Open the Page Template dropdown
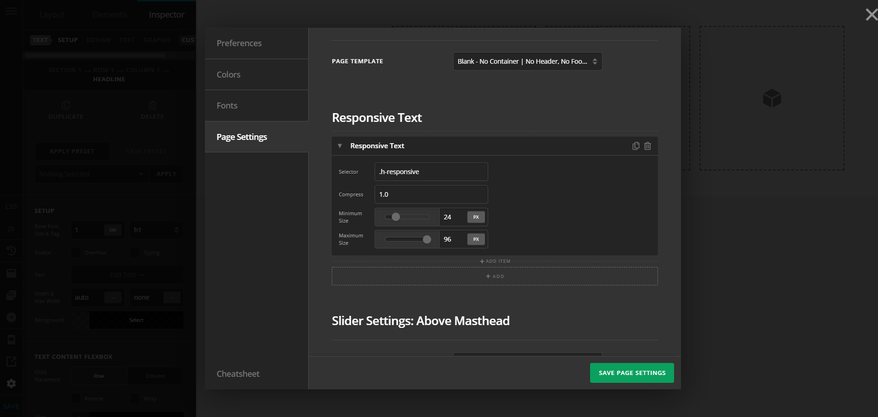The width and height of the screenshot is (878, 417). tap(527, 61)
